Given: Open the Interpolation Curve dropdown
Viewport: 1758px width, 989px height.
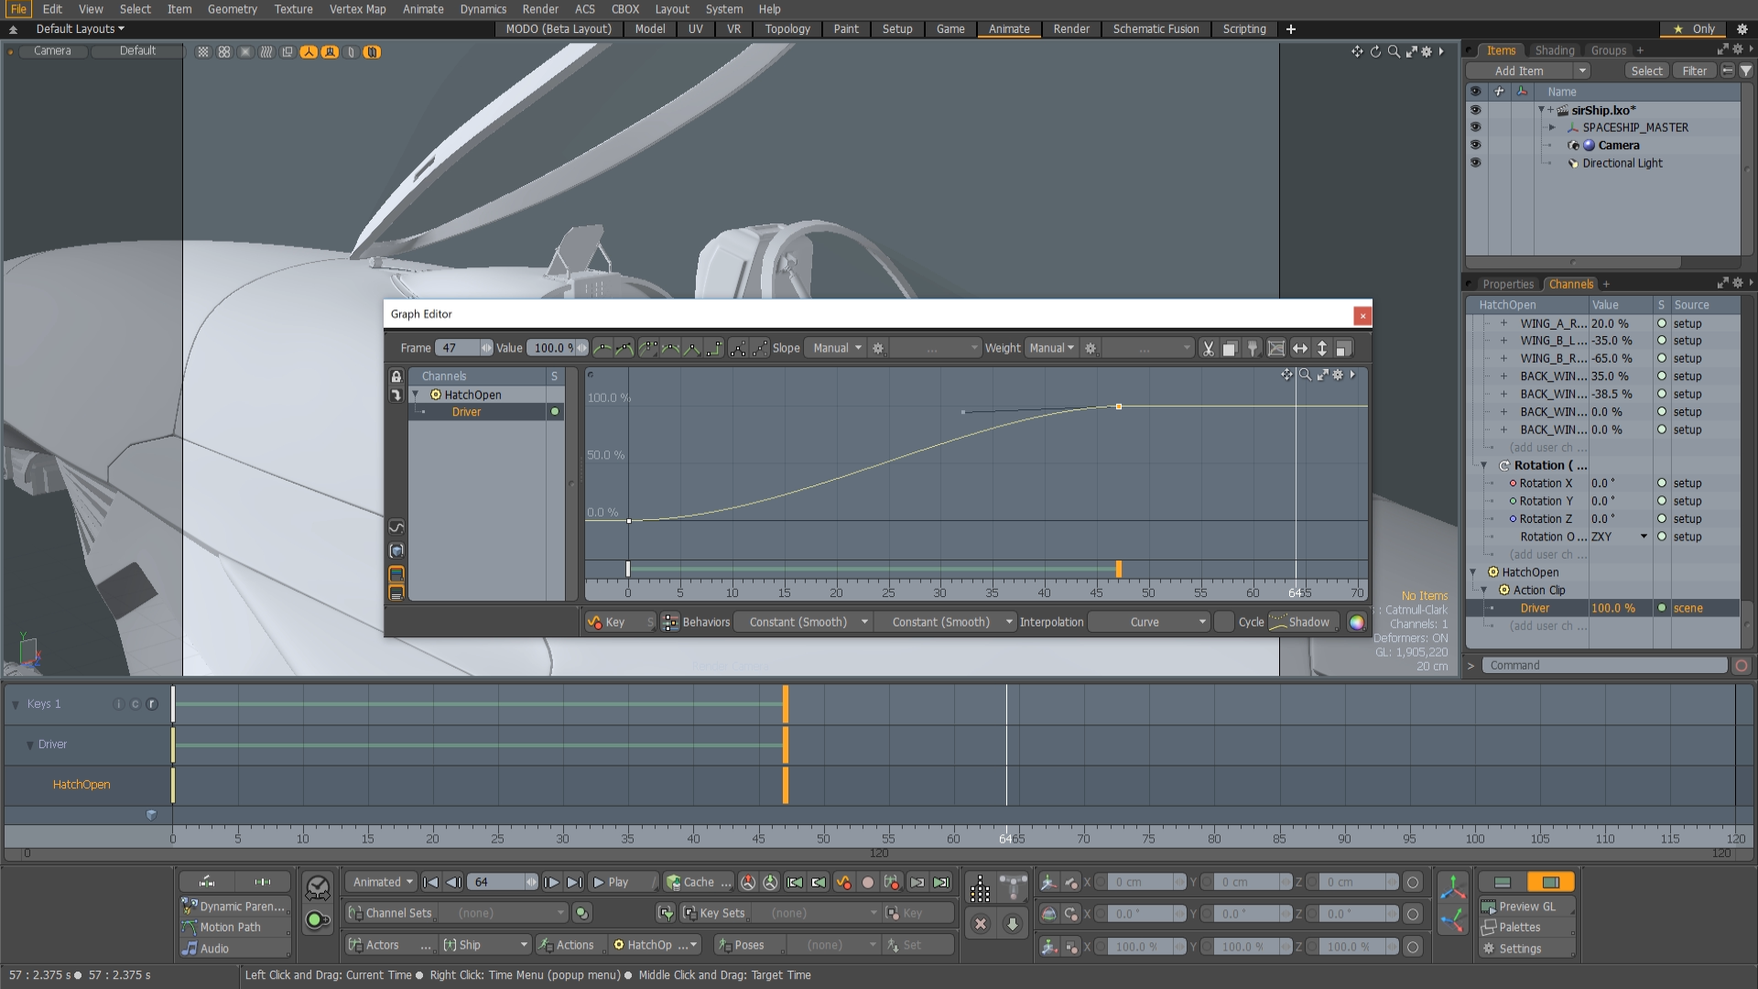Looking at the screenshot, I should pyautogui.click(x=1149, y=622).
